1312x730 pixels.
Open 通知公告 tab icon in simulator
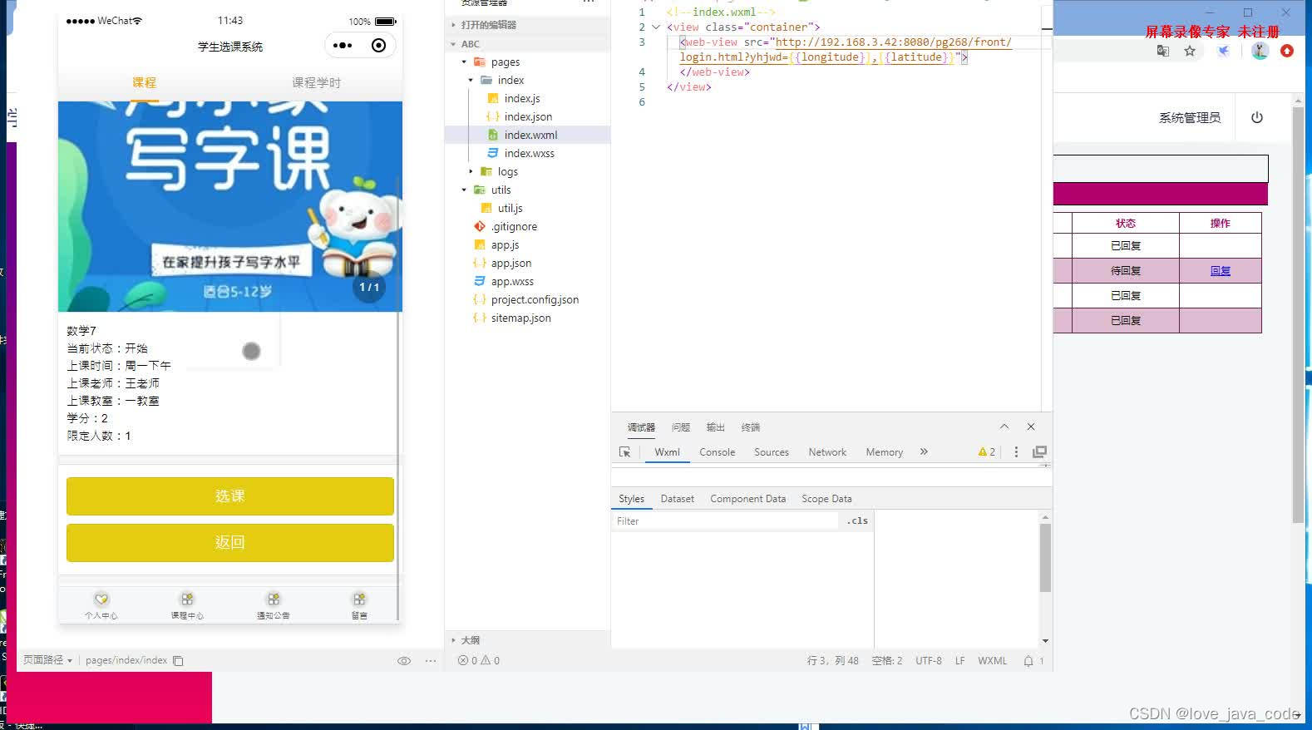click(x=274, y=599)
